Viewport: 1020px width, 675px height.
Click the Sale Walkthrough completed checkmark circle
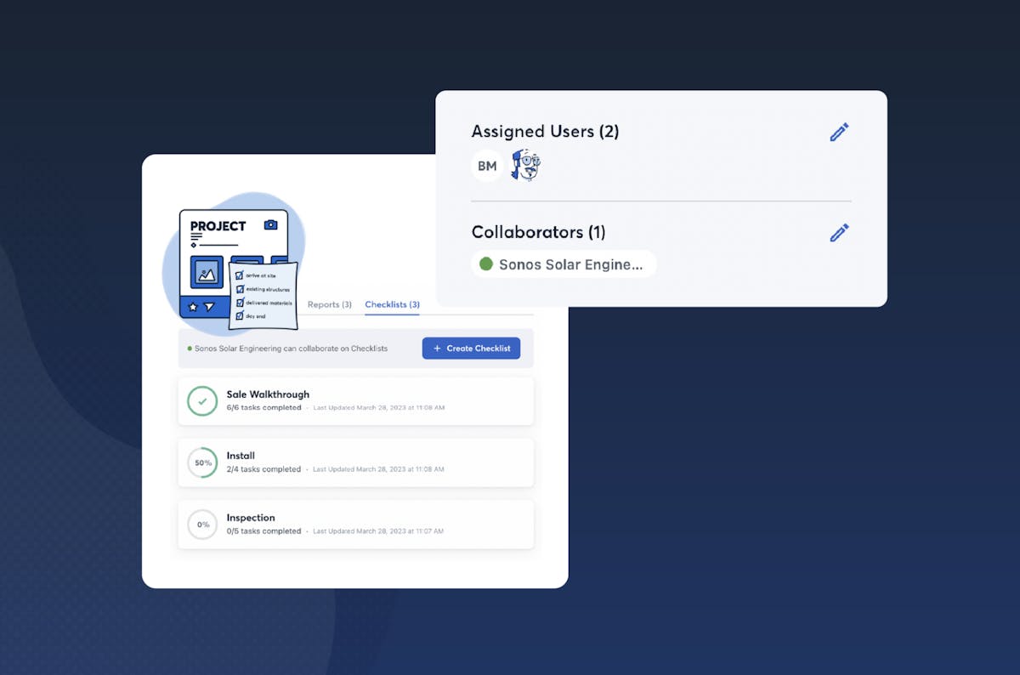[202, 401]
